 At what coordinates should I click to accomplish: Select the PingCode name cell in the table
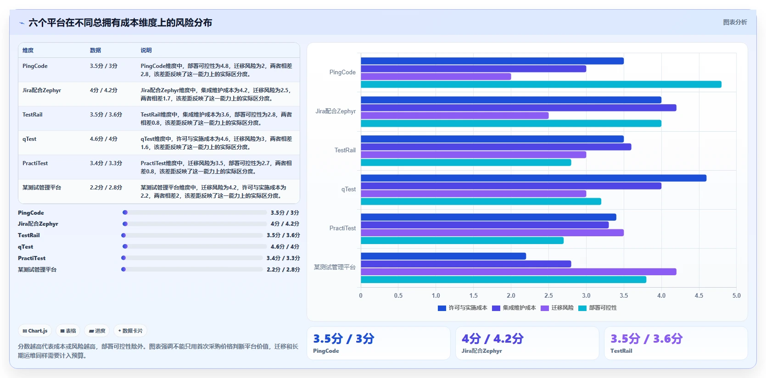click(x=35, y=66)
